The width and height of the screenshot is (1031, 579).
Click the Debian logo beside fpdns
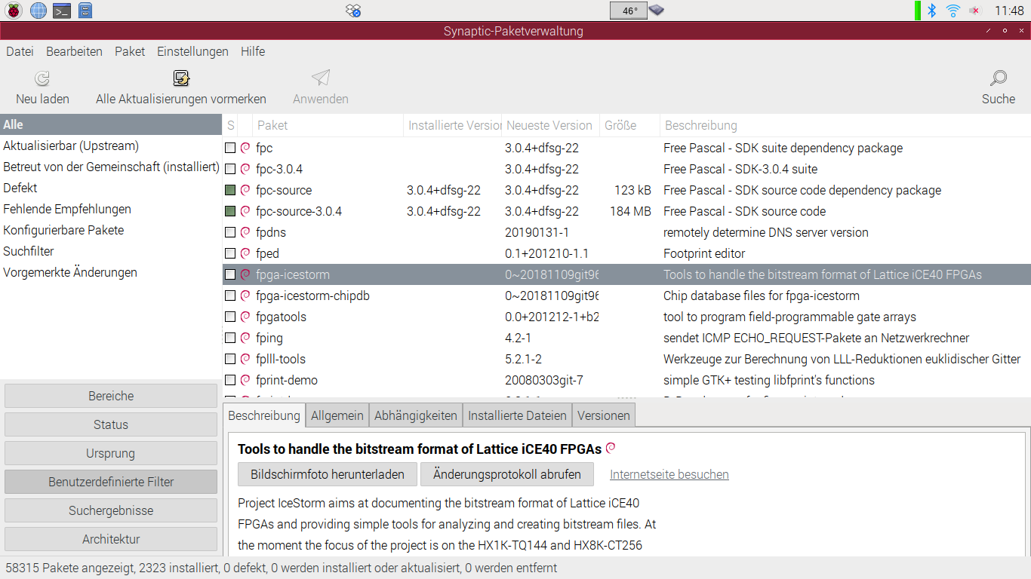click(245, 232)
